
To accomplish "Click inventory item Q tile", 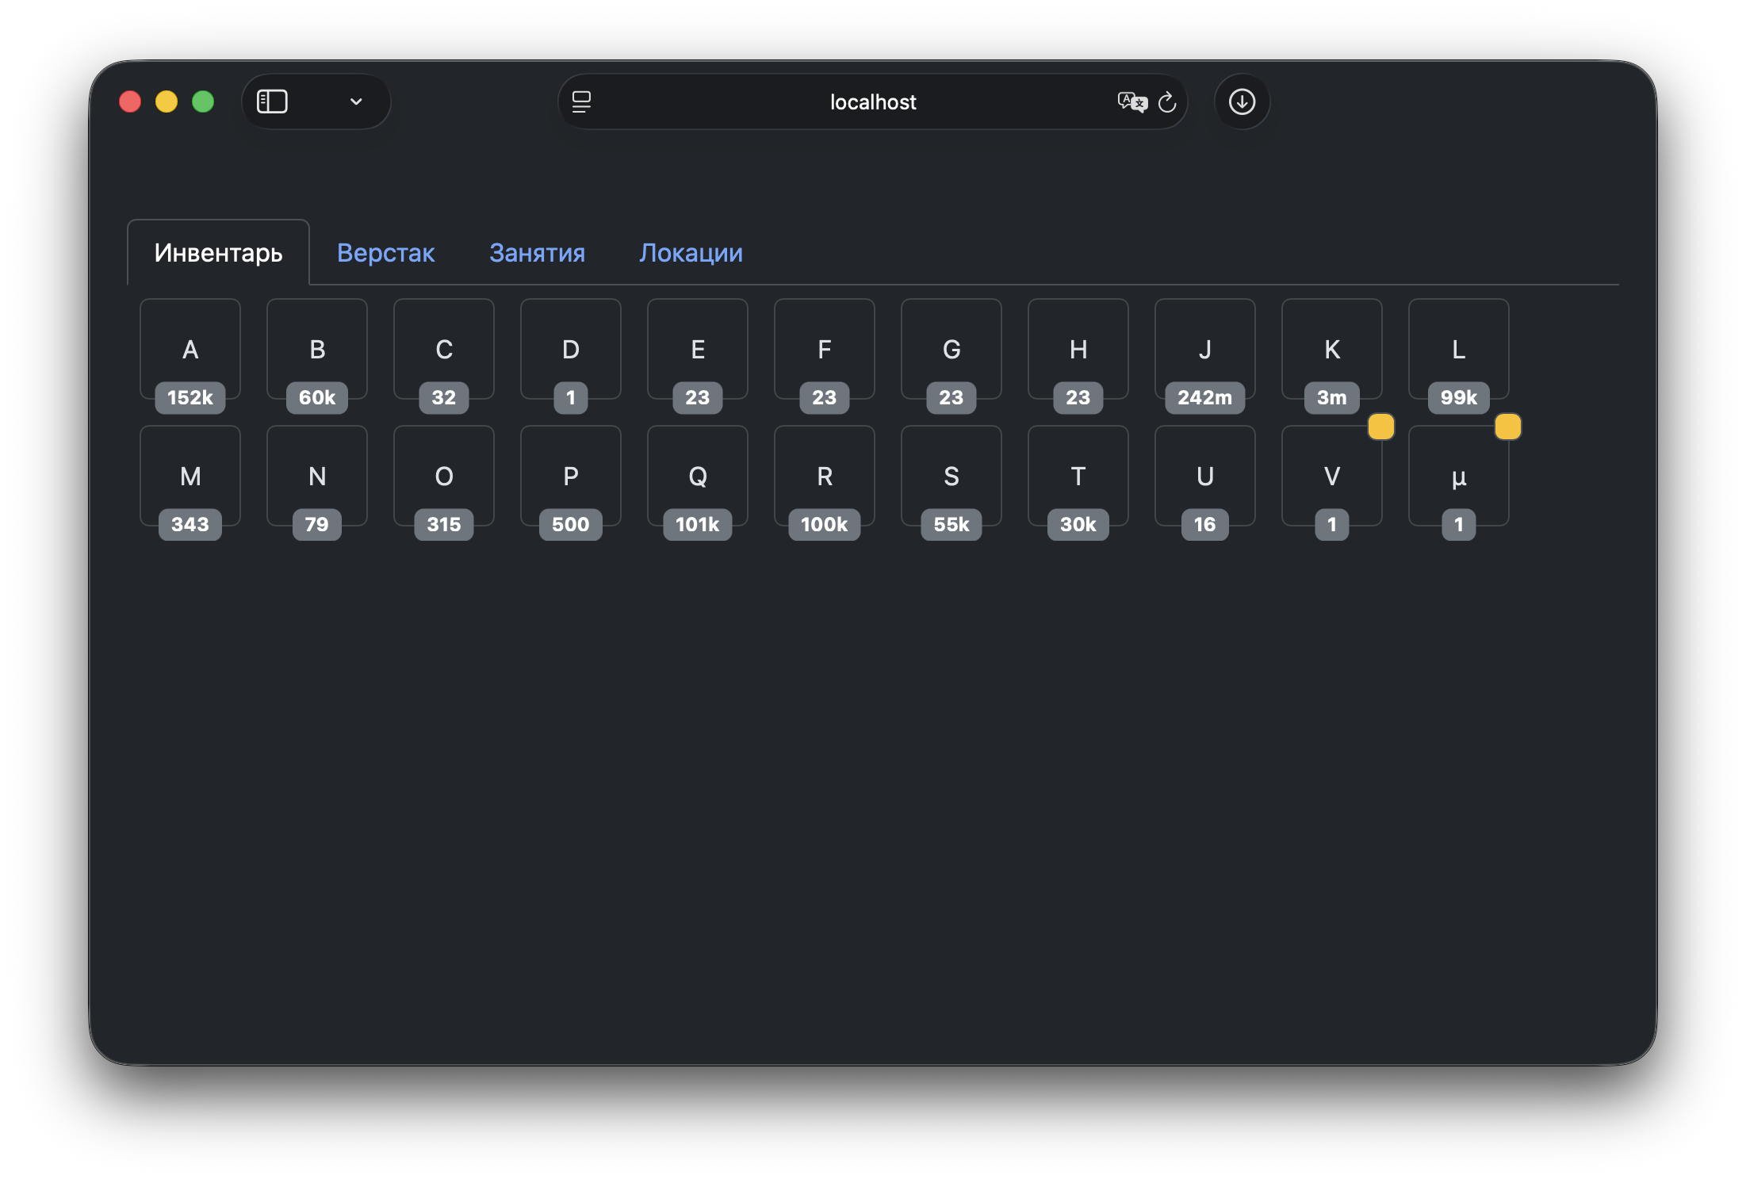I will (x=697, y=476).
